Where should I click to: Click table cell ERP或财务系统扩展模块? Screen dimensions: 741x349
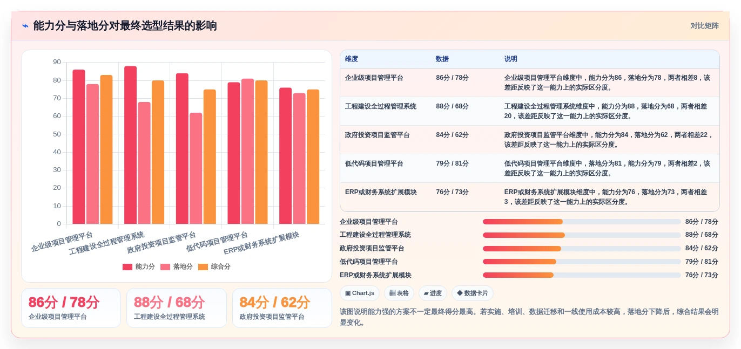tap(381, 192)
